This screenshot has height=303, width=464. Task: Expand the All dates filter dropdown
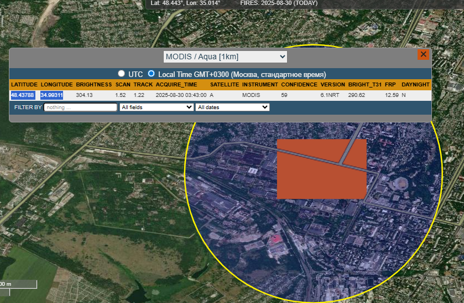click(x=232, y=107)
